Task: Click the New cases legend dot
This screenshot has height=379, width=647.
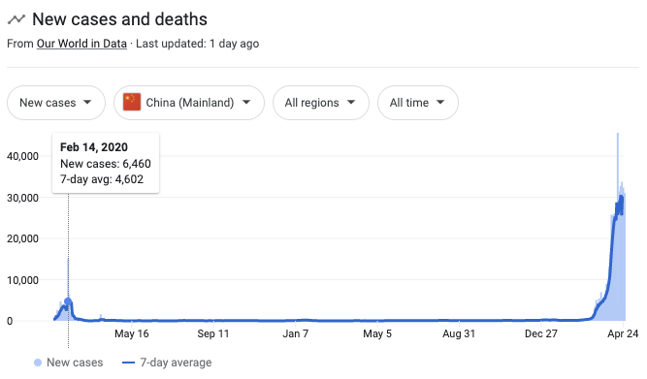Action: click(38, 363)
